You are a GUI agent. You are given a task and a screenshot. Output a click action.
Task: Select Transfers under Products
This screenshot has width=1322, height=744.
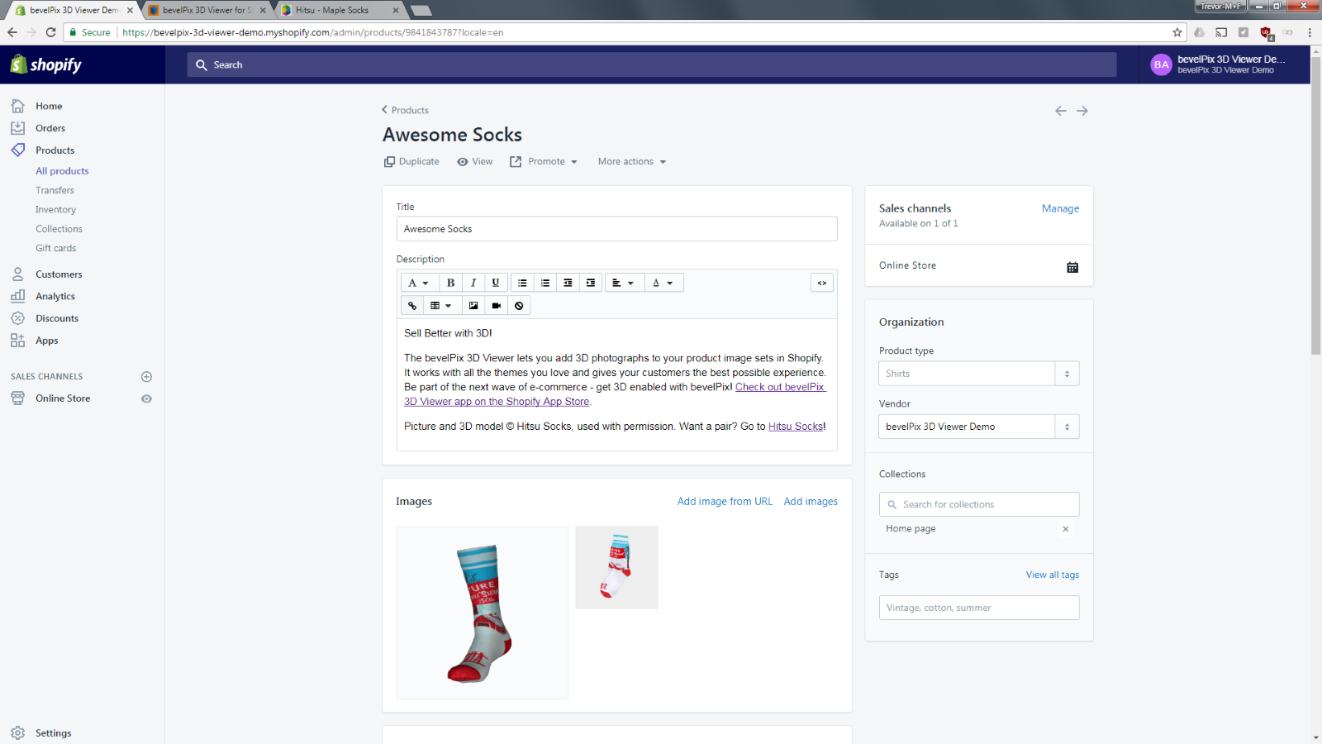55,190
